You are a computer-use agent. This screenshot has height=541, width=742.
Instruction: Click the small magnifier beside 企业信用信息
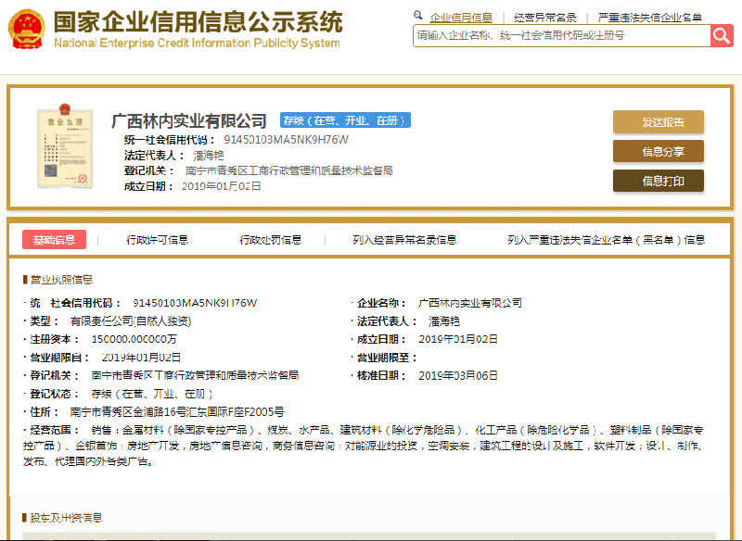click(x=419, y=17)
